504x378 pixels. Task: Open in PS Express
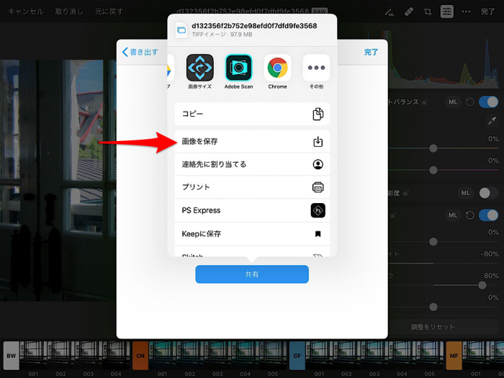252,210
